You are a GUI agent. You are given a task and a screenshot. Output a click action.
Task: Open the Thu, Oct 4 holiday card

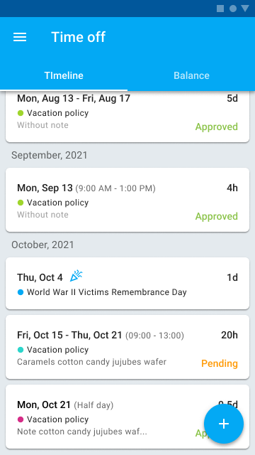click(127, 283)
